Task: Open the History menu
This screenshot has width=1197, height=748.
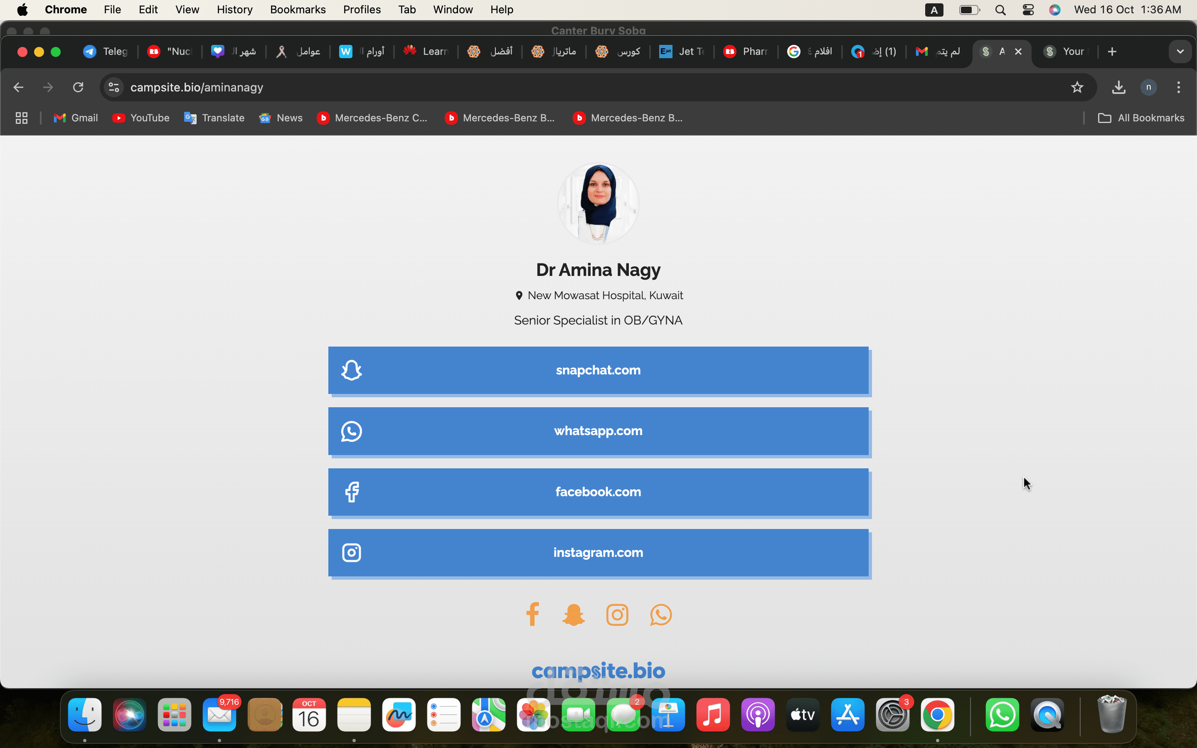Action: [234, 10]
